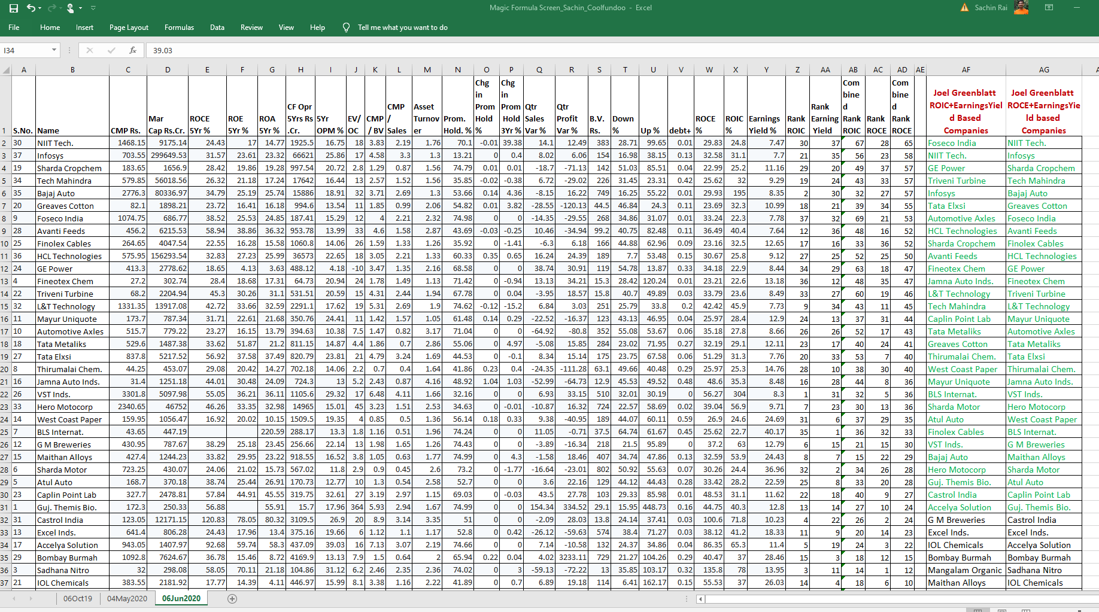Screen dimensions: 1099x612
Task: Click the account warning triangle icon
Action: [964, 8]
